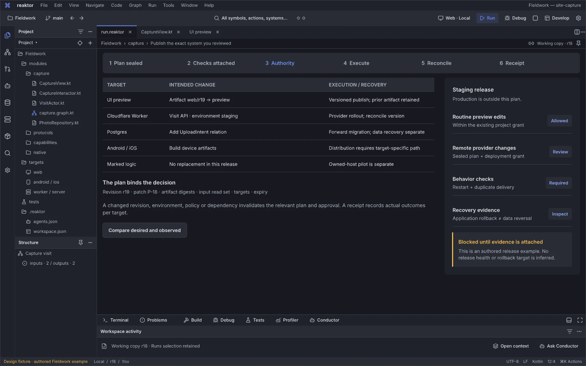Viewport: 586px width, 366px height.
Task: Open the version control branches sidebar icon
Action: [7, 69]
